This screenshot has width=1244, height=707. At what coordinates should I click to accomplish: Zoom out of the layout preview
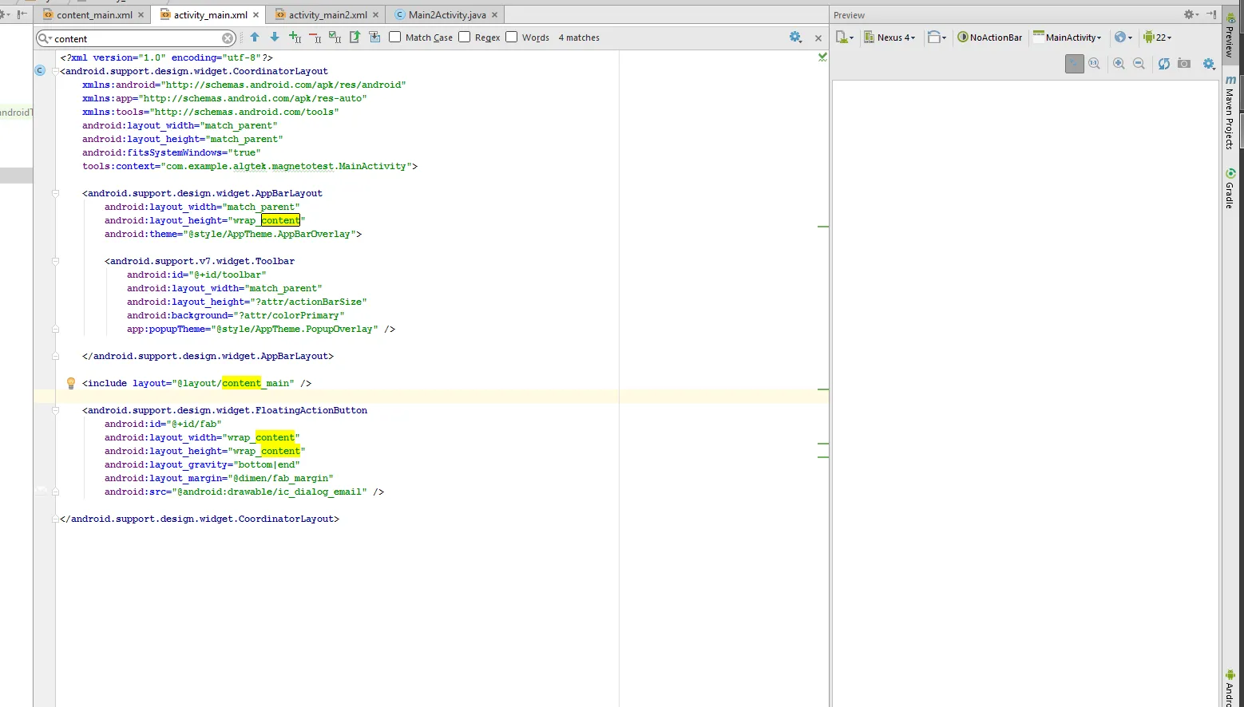tap(1139, 64)
